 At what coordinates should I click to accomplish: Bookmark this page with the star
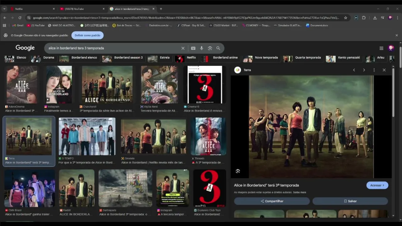(346, 18)
